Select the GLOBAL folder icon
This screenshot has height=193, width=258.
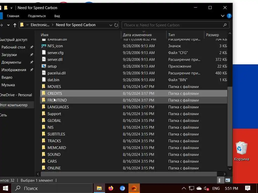[44, 120]
